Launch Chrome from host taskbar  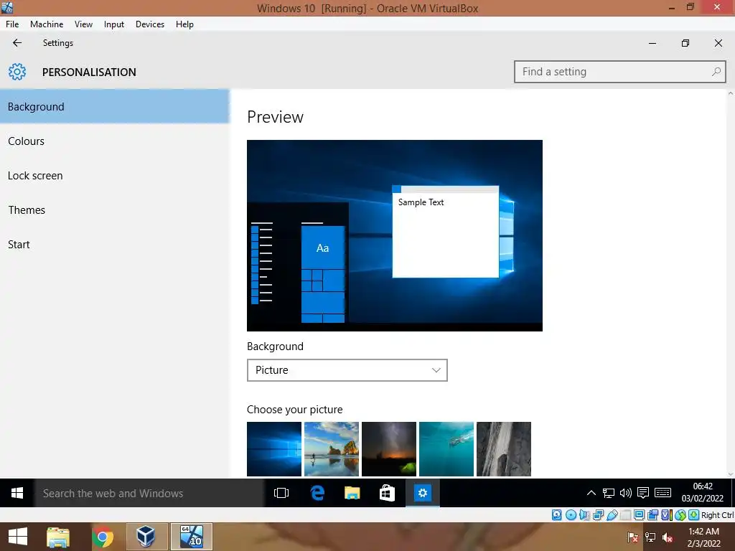pos(102,537)
